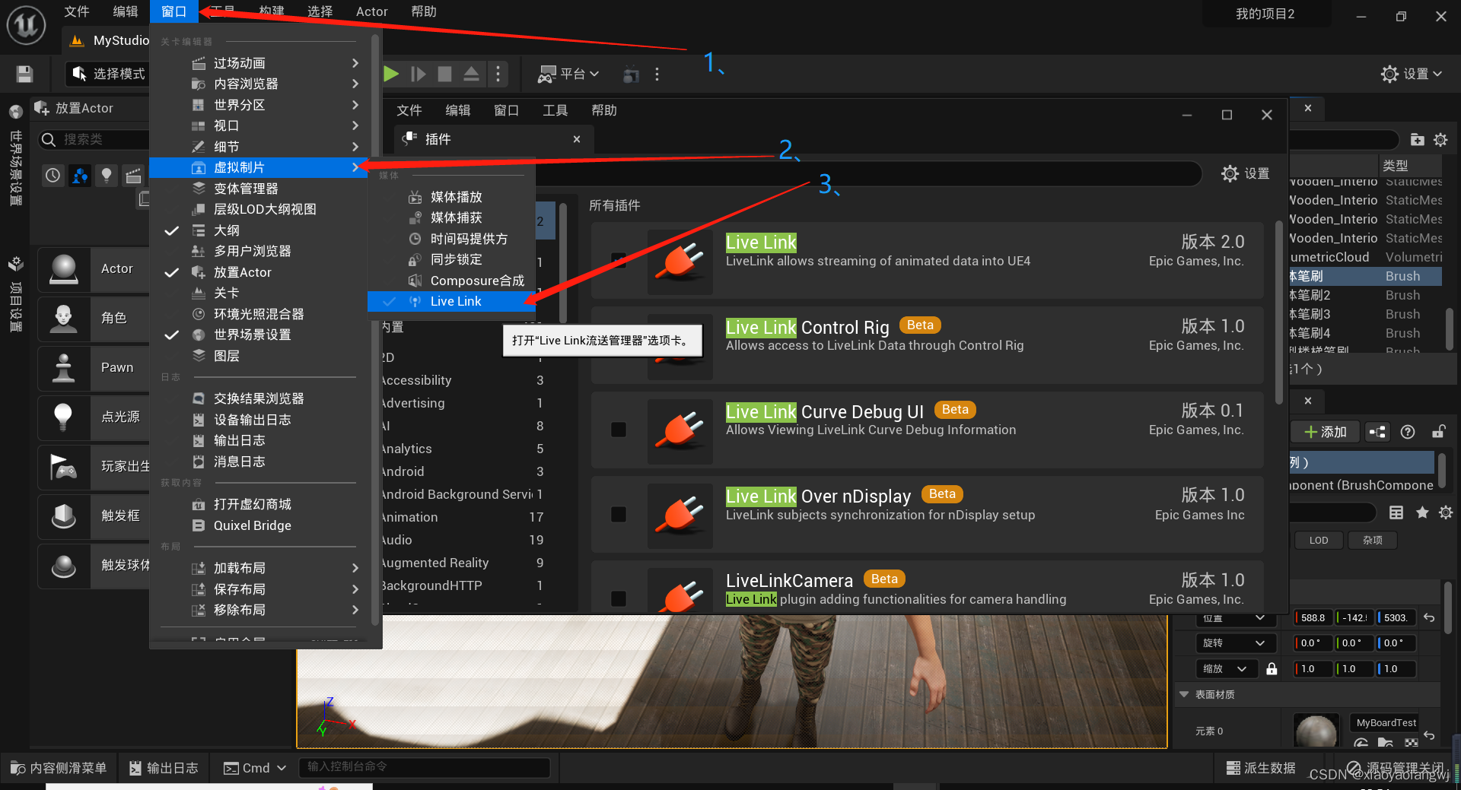Screen dimensions: 1461x790
Task: Enable Live Link Curve Debug UI checkbox
Action: [619, 430]
